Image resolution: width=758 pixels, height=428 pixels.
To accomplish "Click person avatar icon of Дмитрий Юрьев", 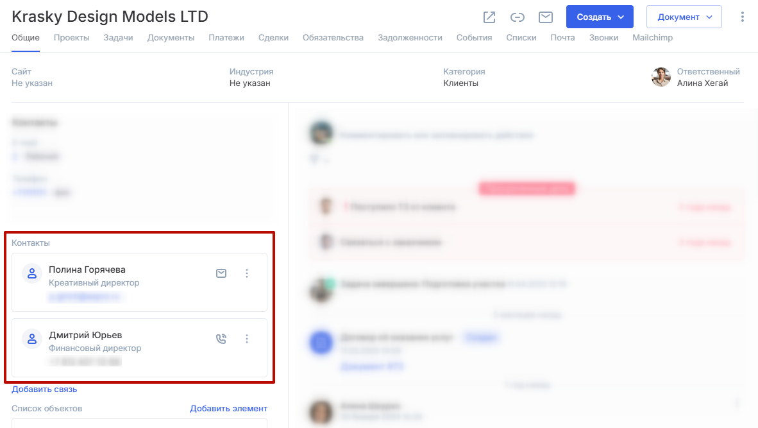I will click(x=32, y=339).
